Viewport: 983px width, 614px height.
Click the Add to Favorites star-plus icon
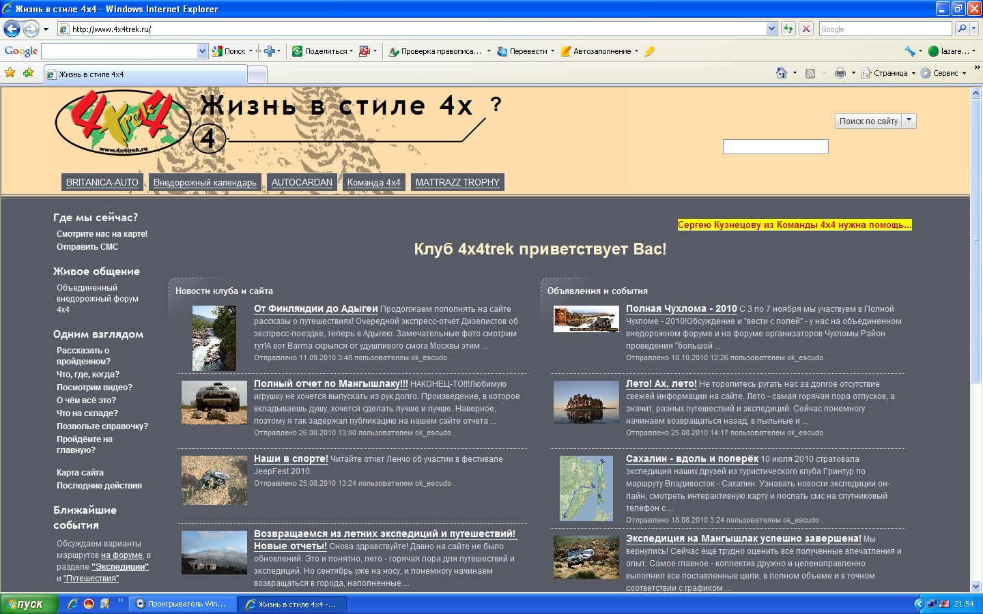[28, 73]
